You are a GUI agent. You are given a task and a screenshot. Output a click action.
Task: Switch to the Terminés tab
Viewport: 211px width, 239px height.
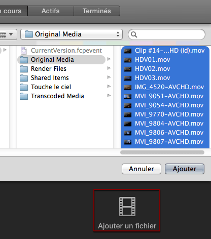[97, 11]
